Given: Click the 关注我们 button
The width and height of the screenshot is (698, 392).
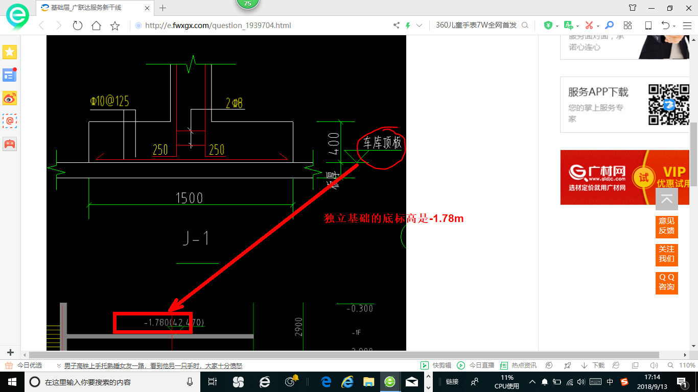Looking at the screenshot, I should (x=666, y=254).
